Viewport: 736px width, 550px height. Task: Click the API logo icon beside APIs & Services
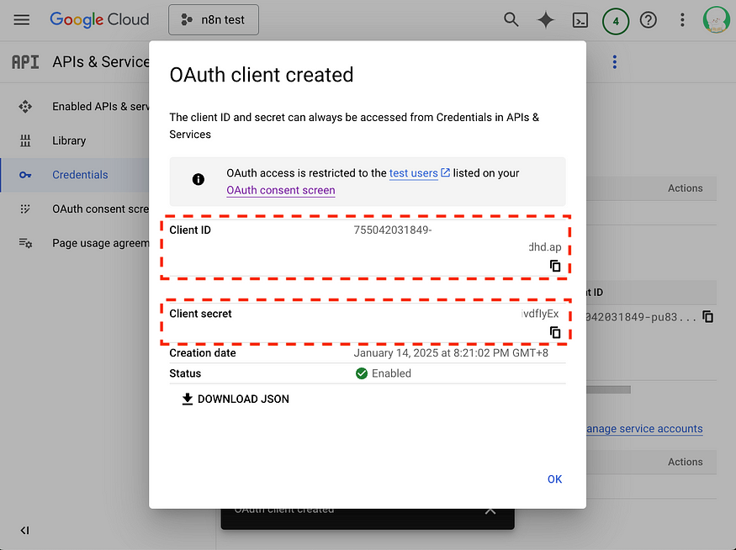pos(25,62)
